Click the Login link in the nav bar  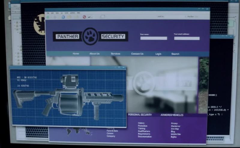(x=158, y=54)
